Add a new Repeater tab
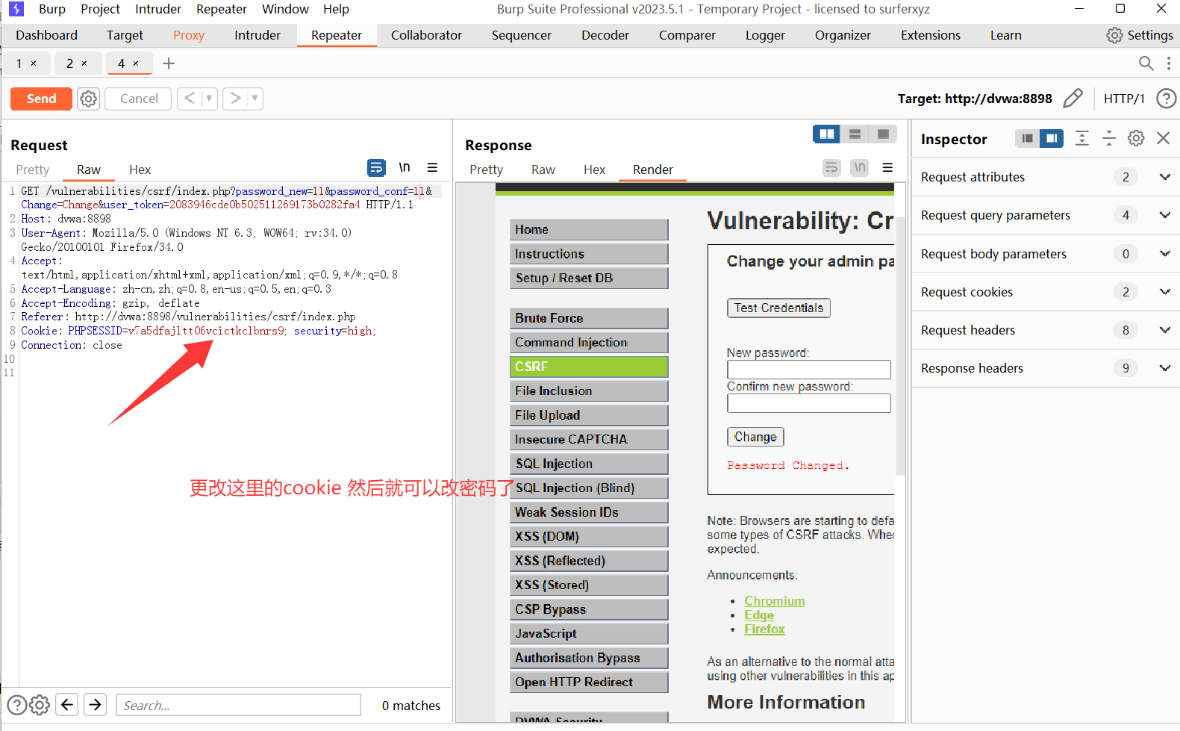 point(169,63)
